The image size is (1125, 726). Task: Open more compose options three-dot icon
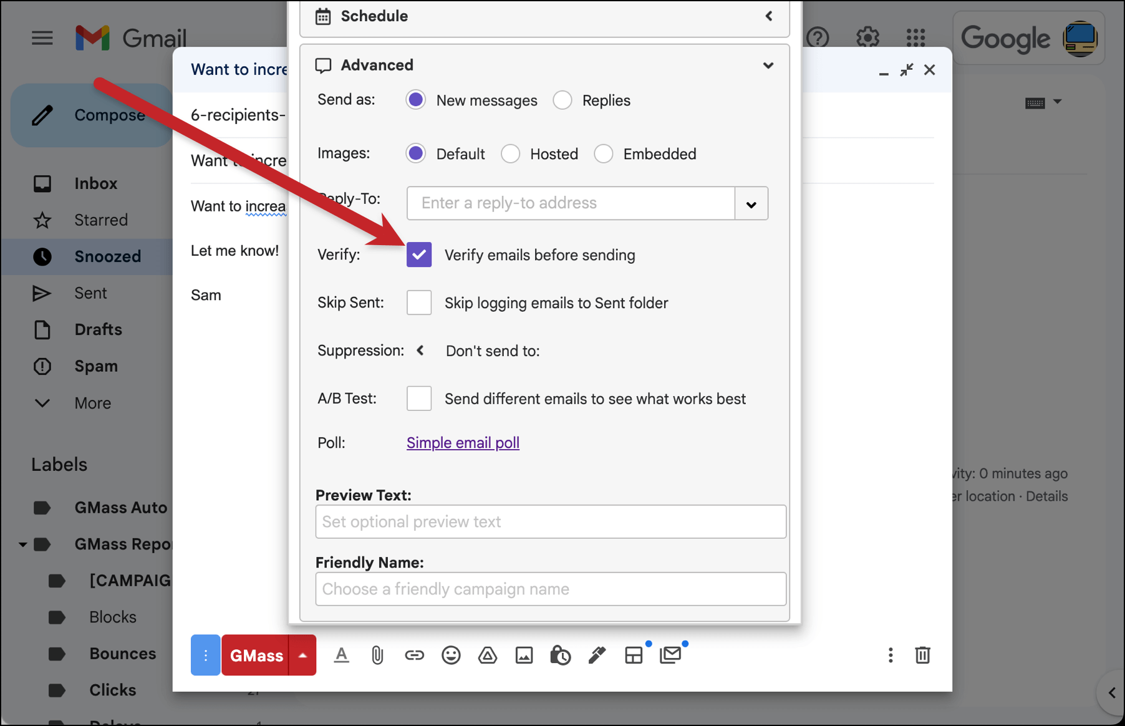point(891,655)
